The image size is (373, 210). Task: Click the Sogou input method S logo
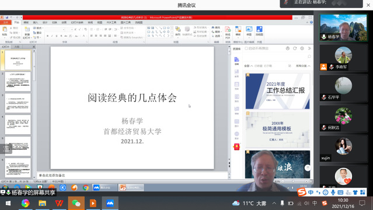pos(302,192)
